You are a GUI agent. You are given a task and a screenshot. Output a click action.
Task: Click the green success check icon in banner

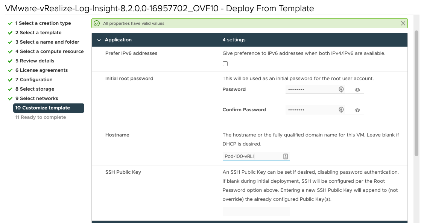(x=97, y=23)
